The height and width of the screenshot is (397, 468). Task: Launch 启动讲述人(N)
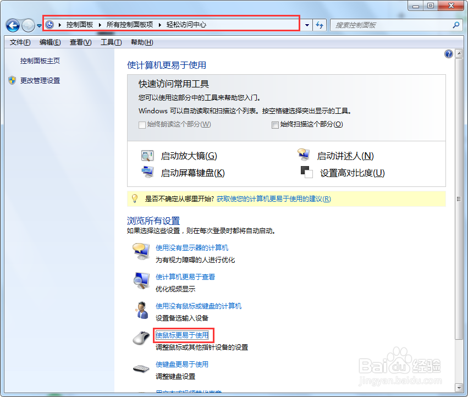click(345, 156)
